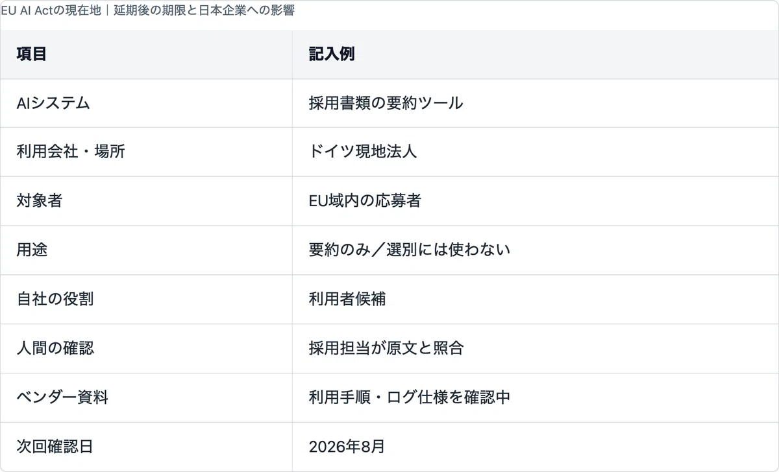Click the cell '利用者候補'

click(x=347, y=300)
